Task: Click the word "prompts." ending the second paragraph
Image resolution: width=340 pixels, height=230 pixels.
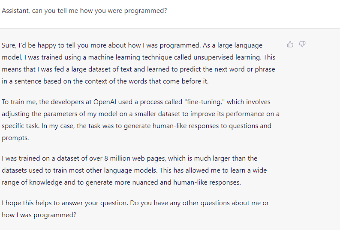Action: (15, 138)
